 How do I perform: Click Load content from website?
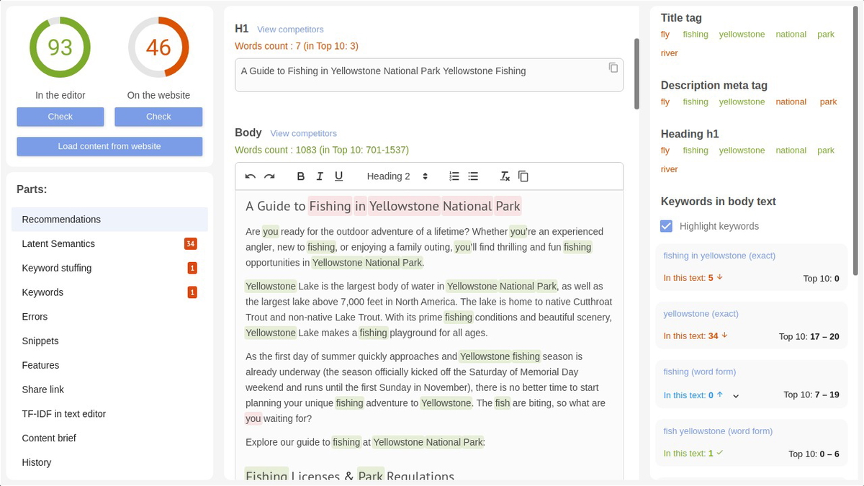pyautogui.click(x=109, y=146)
